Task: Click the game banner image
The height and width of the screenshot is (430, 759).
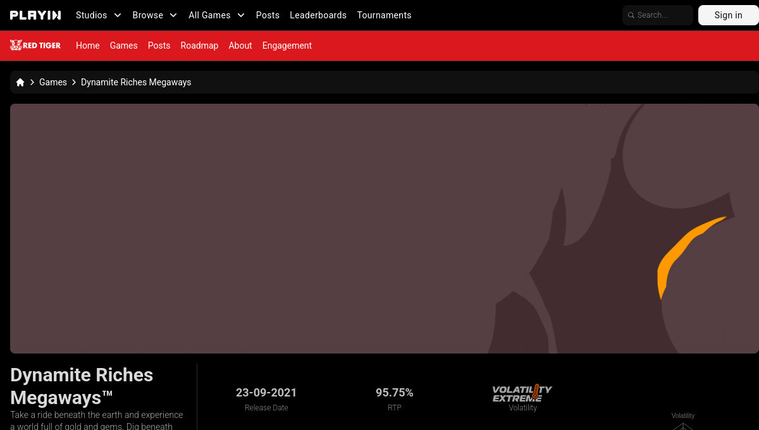Action: pos(385,228)
